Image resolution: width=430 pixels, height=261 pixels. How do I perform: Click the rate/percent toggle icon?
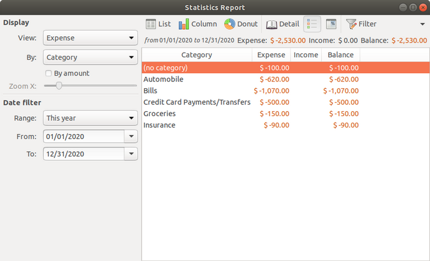click(x=331, y=24)
